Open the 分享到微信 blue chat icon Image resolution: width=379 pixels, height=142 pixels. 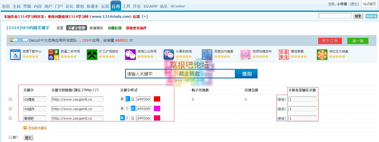click(x=169, y=55)
